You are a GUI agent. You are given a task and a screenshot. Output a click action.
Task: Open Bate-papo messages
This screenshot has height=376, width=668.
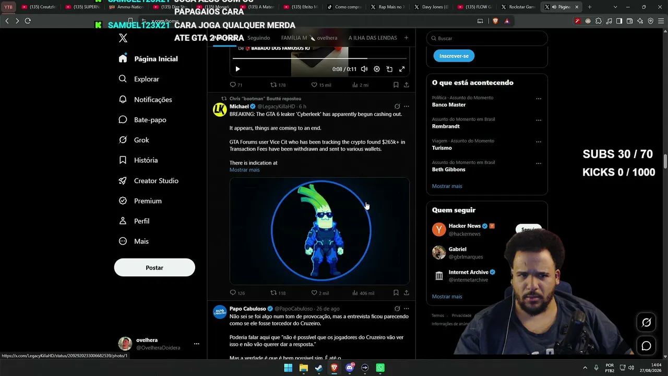tap(142, 120)
